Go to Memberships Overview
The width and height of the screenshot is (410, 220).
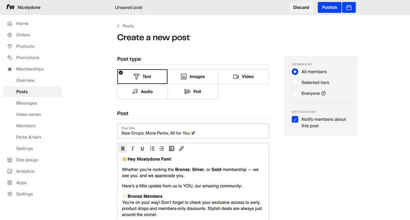pos(26,80)
